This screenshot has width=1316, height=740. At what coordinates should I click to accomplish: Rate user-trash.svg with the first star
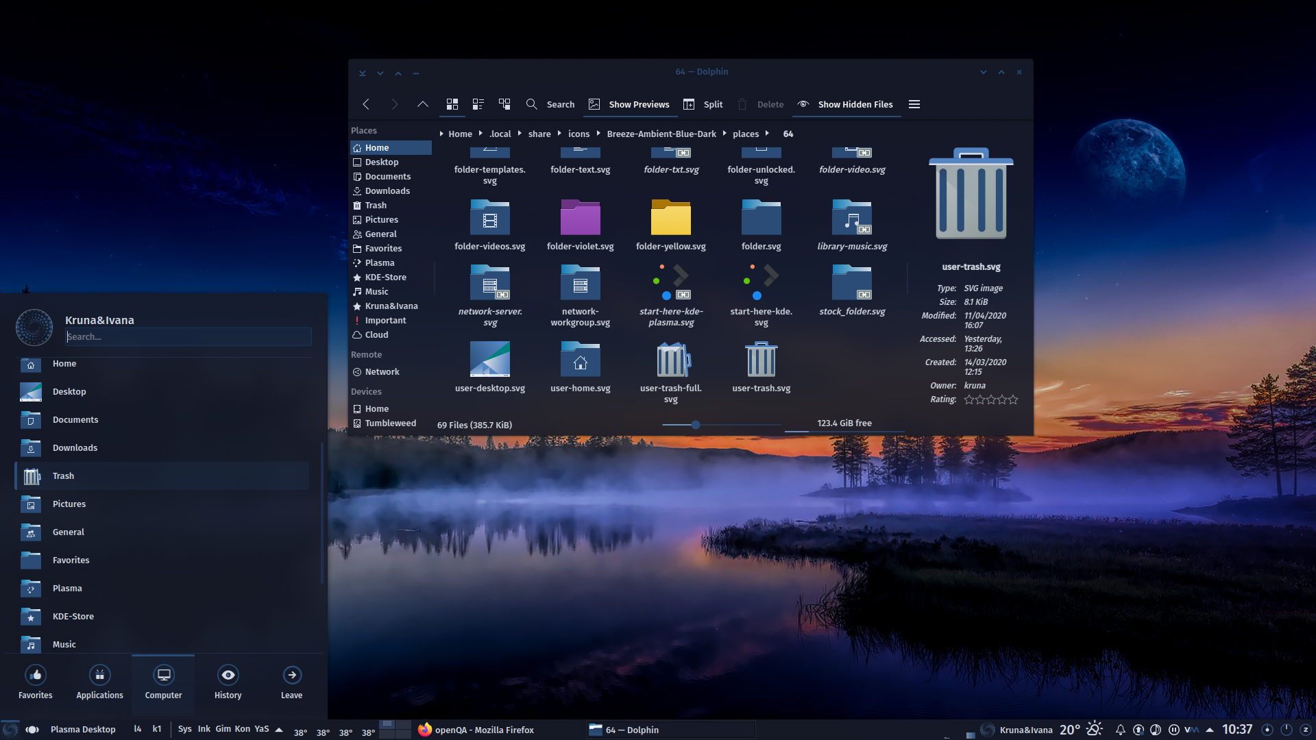pos(968,399)
